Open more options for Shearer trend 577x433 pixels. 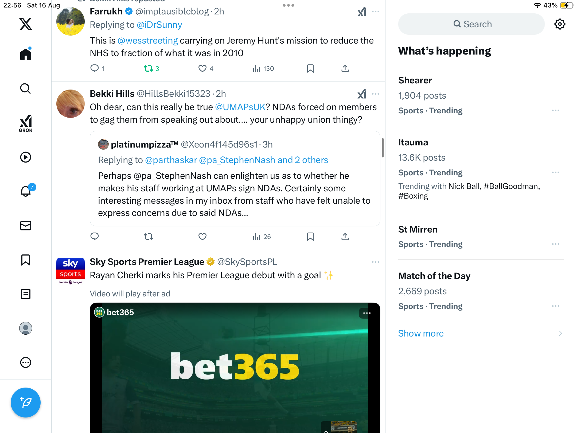pyautogui.click(x=556, y=110)
